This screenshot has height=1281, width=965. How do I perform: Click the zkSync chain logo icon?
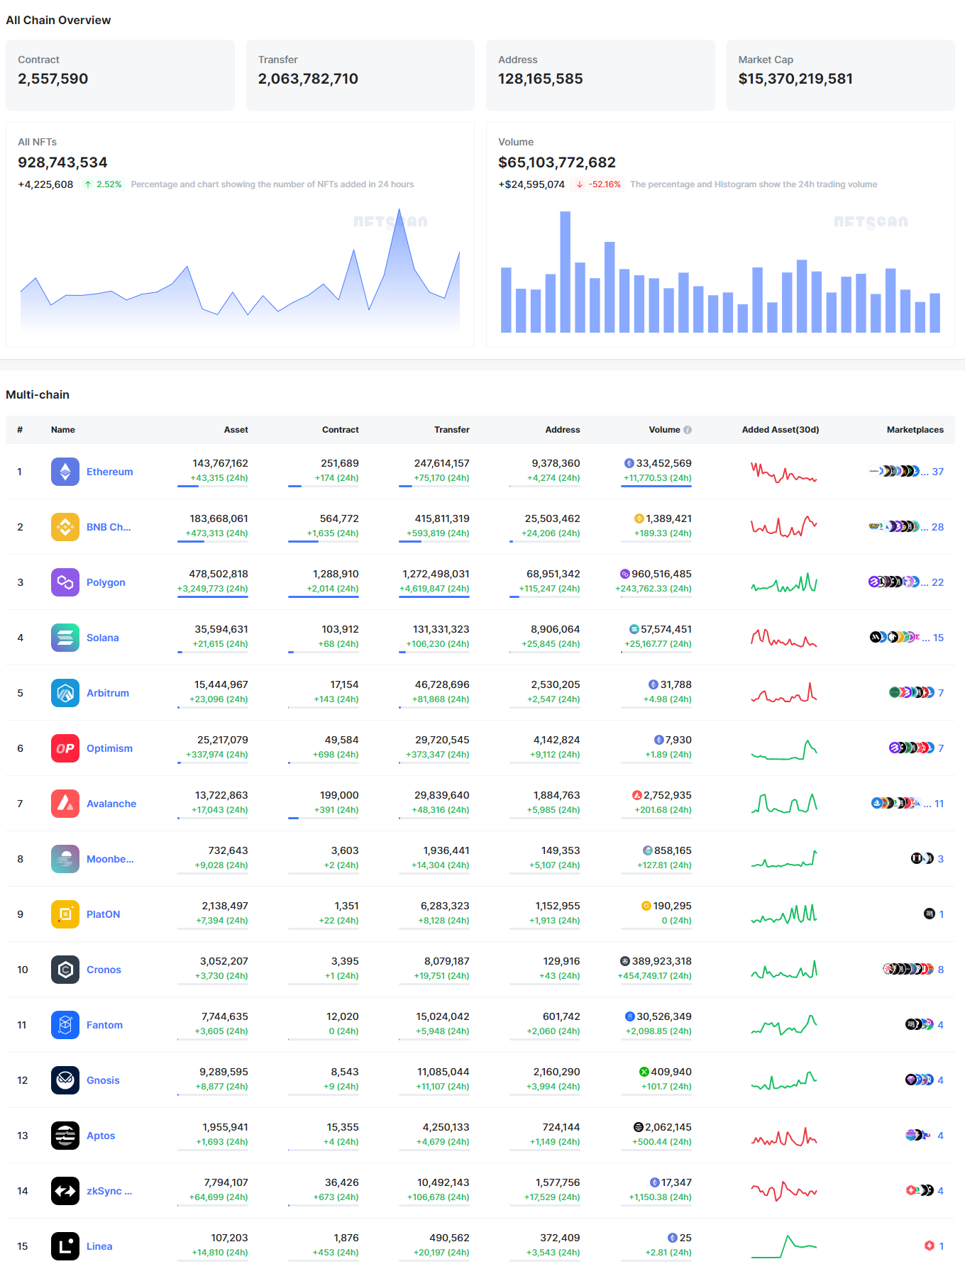(x=65, y=1191)
